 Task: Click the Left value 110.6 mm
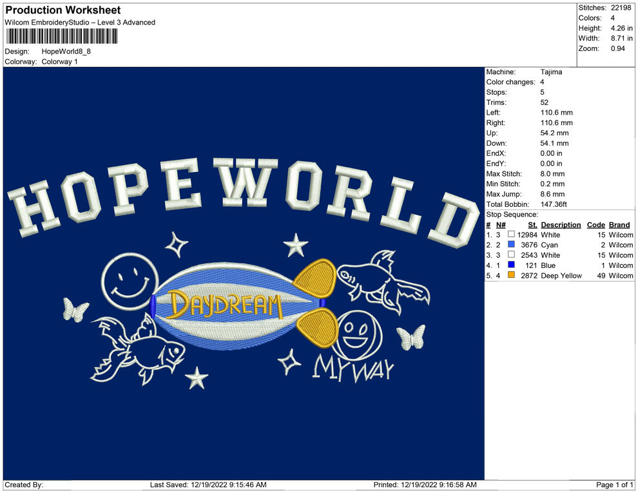[x=556, y=113]
